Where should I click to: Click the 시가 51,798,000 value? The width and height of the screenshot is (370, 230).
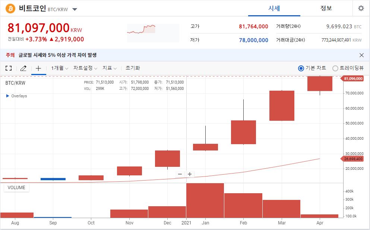click(x=140, y=82)
